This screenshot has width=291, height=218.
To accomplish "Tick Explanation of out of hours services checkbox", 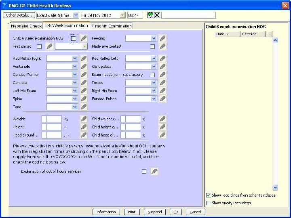I will click(144, 172).
